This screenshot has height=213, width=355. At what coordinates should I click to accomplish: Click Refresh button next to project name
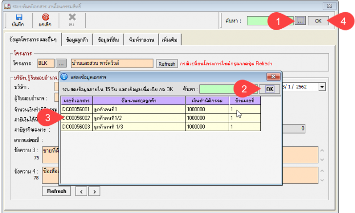tap(167, 64)
